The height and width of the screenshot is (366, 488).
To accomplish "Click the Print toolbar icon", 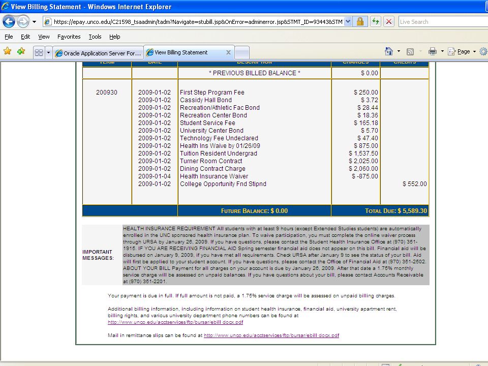I will click(432, 52).
